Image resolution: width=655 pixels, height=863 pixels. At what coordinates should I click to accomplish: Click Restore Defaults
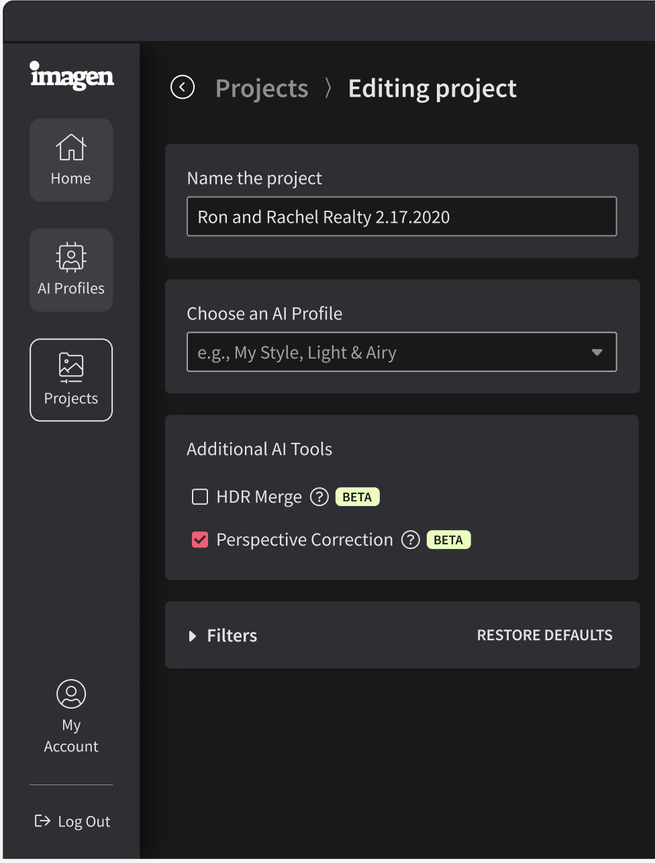pos(545,635)
